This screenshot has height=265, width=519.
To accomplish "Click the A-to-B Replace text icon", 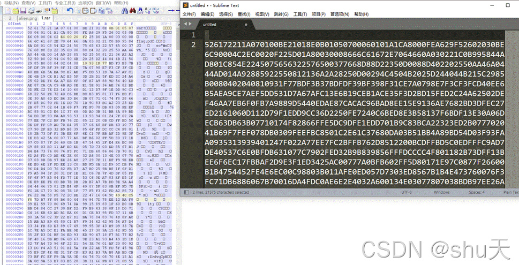I will pos(148,11).
